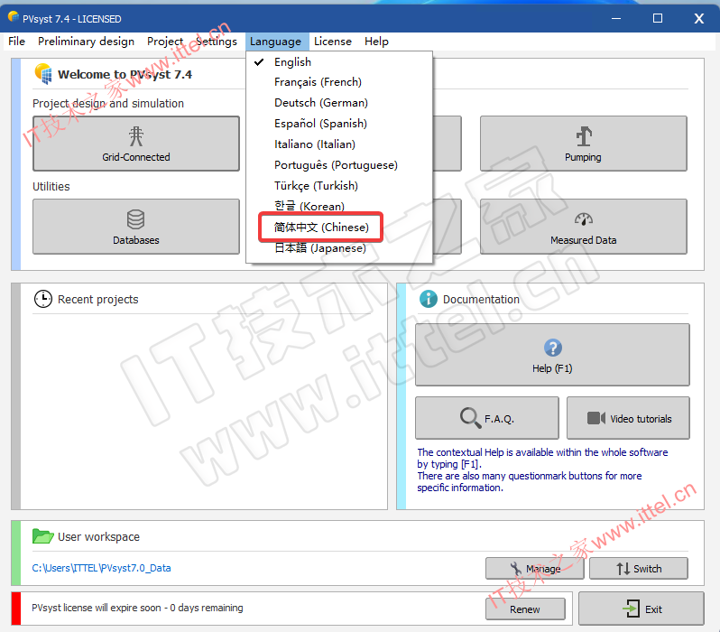This screenshot has width=720, height=632.
Task: Select 日本語 (Japanese) language
Action: tap(339, 248)
